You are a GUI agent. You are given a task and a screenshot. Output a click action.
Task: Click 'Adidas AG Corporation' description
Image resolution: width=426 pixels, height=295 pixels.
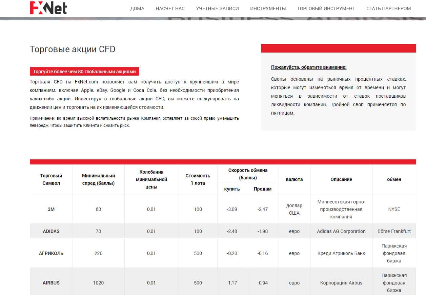[341, 231]
